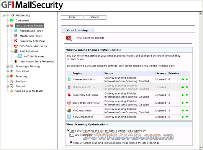This screenshot has height=150, width=203.
Task: Click Kaspersky Anti-Virus in the engines table
Action: click(x=85, y=95)
